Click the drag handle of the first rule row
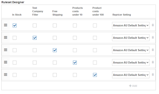Image resolution: width=159 pixels, height=94 pixels. pyautogui.click(x=6, y=25)
